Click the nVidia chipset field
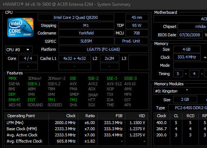 coord(192,26)
